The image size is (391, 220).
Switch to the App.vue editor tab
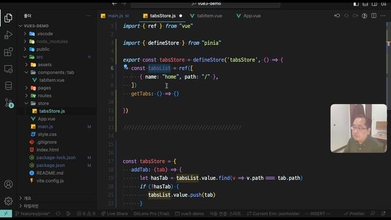click(249, 16)
